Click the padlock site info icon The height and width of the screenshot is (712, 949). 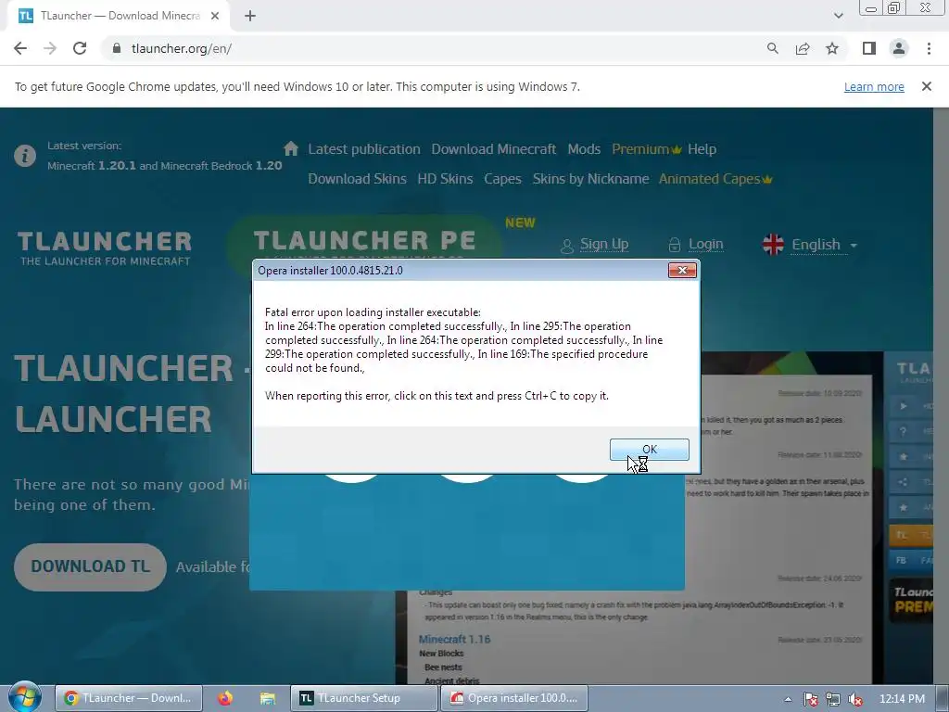coord(116,48)
